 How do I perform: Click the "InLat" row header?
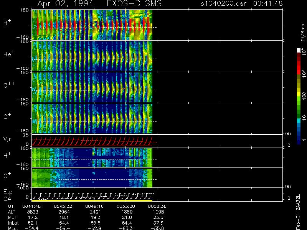tap(13, 223)
